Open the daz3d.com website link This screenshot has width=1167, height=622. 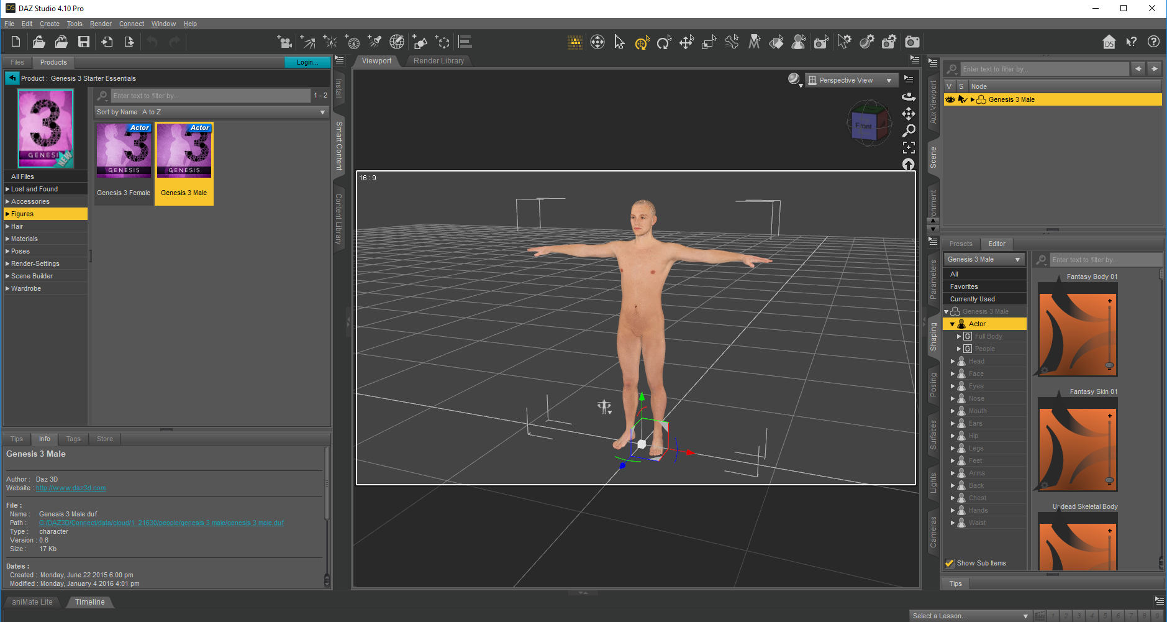(x=71, y=488)
